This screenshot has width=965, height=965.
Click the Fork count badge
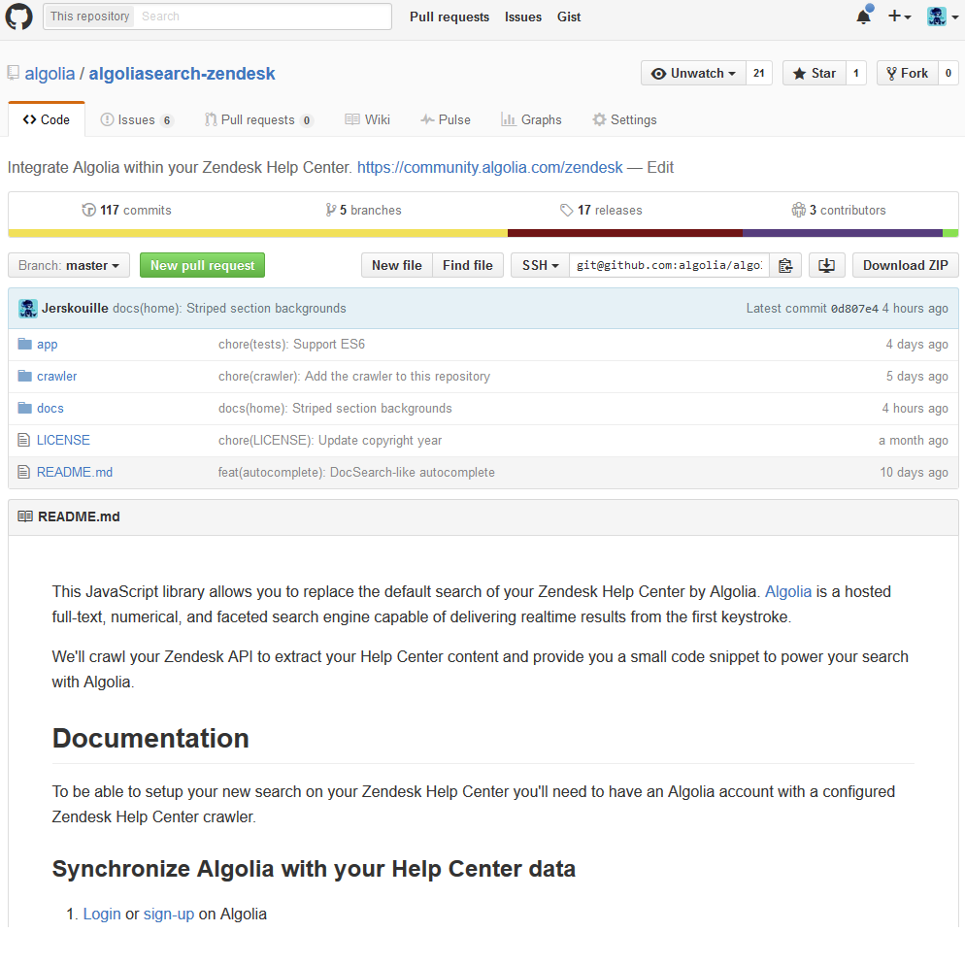pyautogui.click(x=948, y=73)
